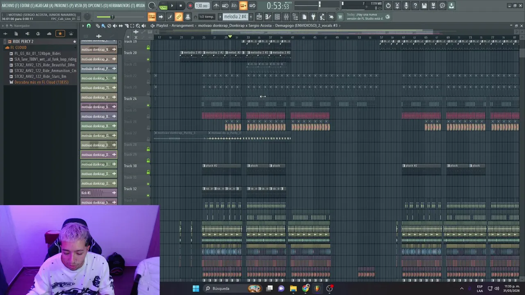Click the 130.000 tempo field
525x295 pixels.
pos(202,6)
